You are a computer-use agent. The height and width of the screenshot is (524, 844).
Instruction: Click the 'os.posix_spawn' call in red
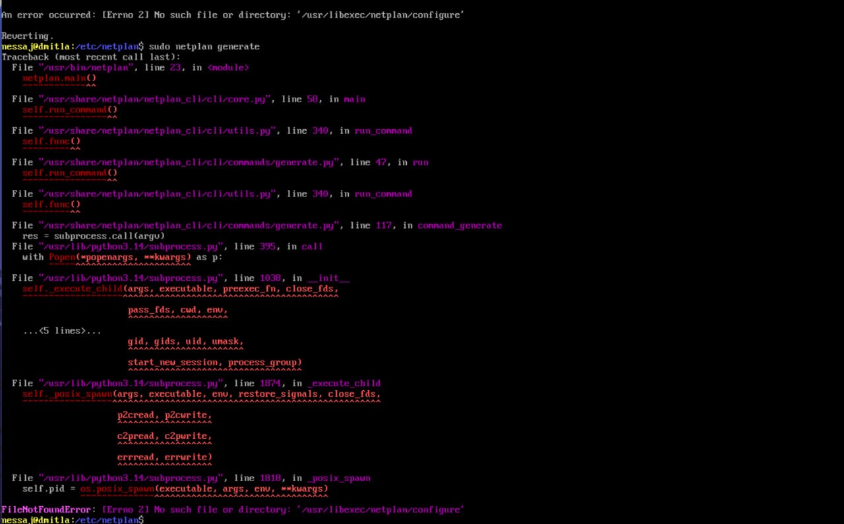pos(117,488)
